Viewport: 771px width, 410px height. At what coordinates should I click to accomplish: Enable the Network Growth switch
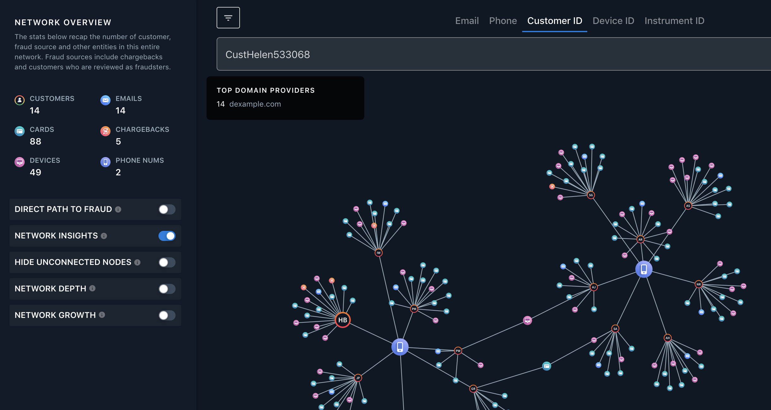point(167,315)
